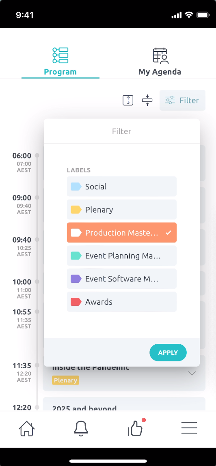The height and width of the screenshot is (466, 216).
Task: Open notifications bell icon
Action: (x=81, y=429)
